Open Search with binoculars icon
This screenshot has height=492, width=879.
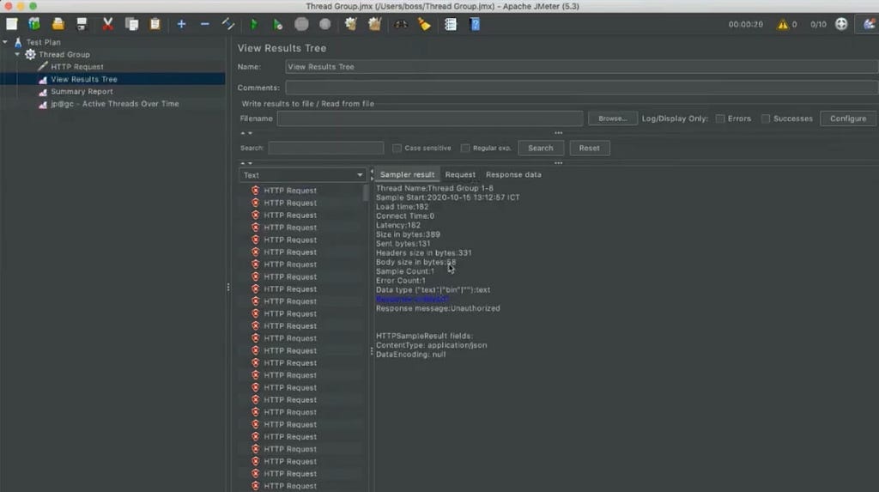coord(400,24)
